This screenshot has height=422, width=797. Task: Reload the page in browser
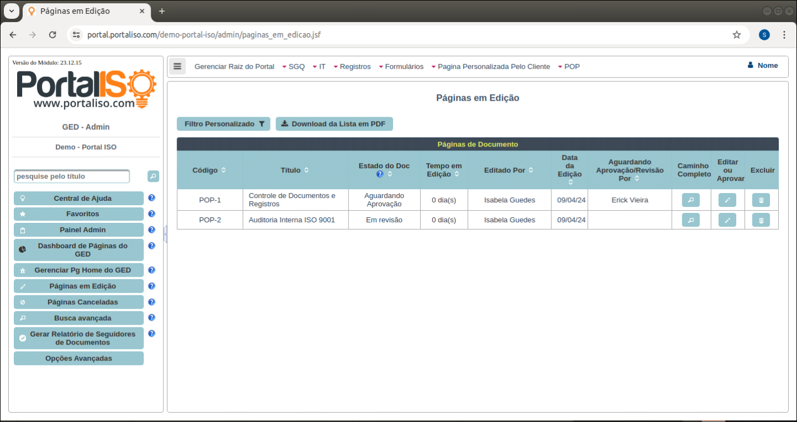point(53,35)
